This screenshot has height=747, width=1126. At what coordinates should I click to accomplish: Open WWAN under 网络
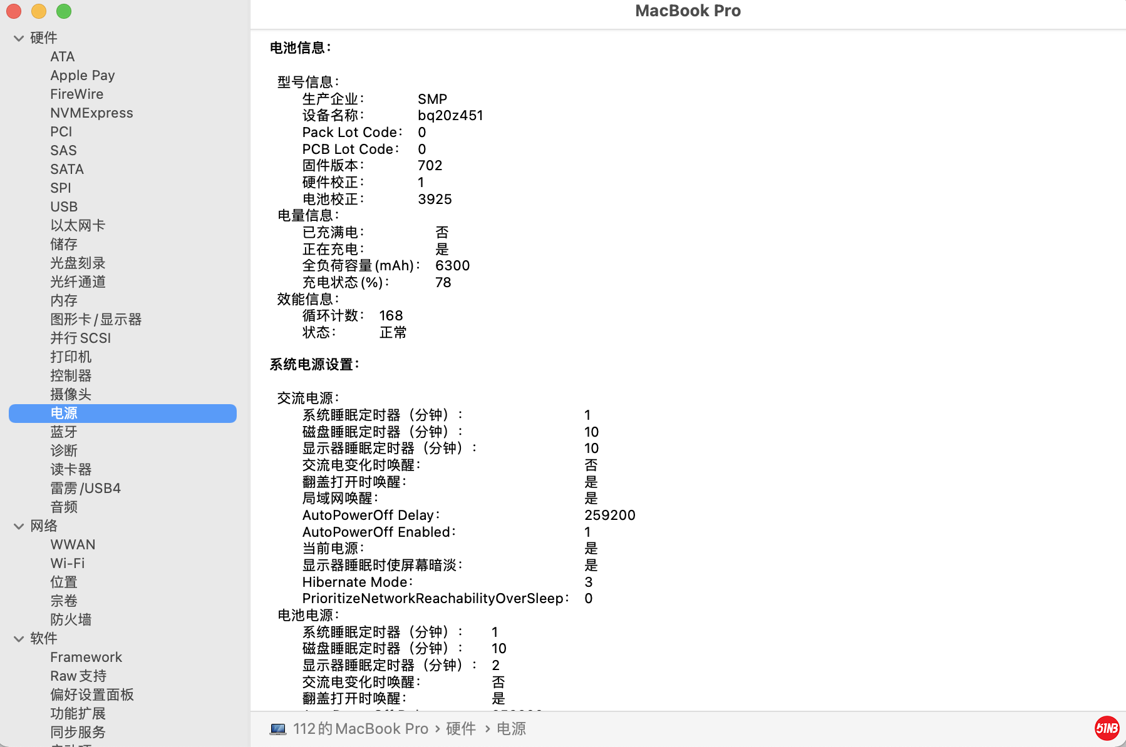point(73,545)
